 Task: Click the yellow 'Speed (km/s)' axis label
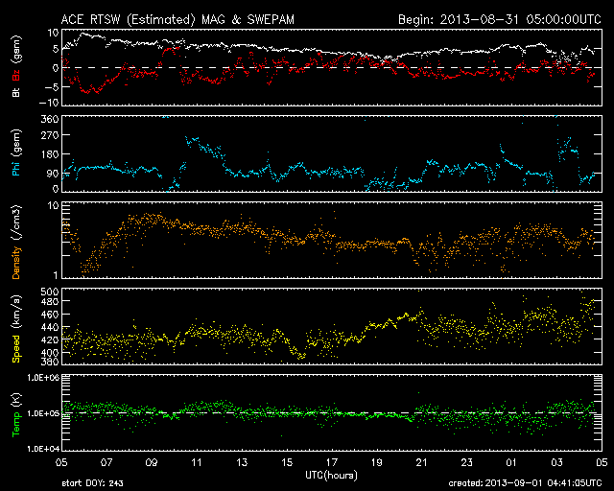point(16,329)
